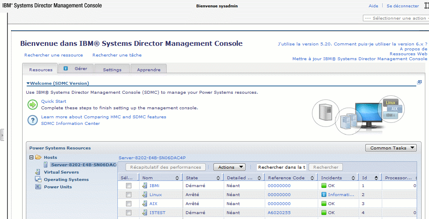Sort by the Nom column arrows
This screenshot has width=429, height=219.
pos(177,178)
